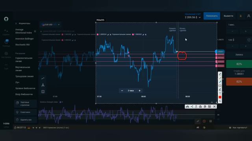Open the EUR/USD asset dropdown
Image resolution: width=252 pixels, height=141 pixels.
(50, 25)
